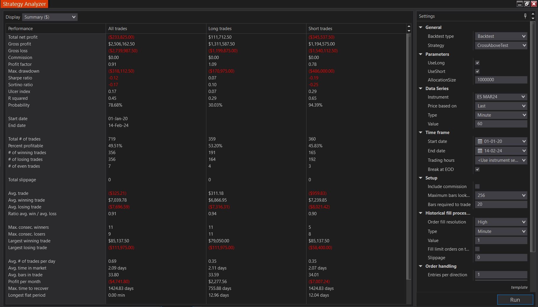Screen dimensions: 538x307
Task: Open the Display Summary ($) dropdown
Action: click(50, 17)
